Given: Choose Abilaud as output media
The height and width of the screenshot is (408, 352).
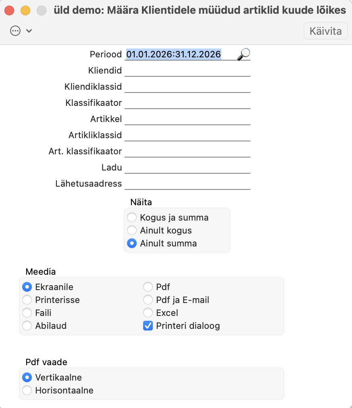Looking at the screenshot, I should click(x=27, y=326).
